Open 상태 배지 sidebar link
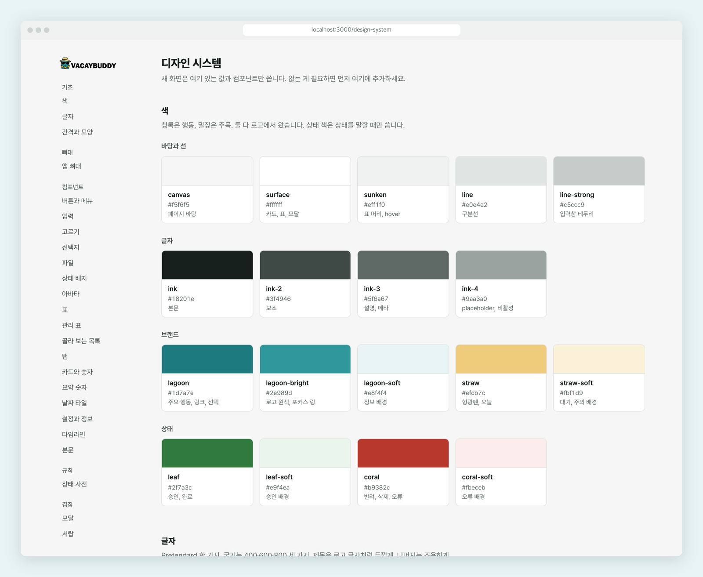703x577 pixels. pos(75,278)
